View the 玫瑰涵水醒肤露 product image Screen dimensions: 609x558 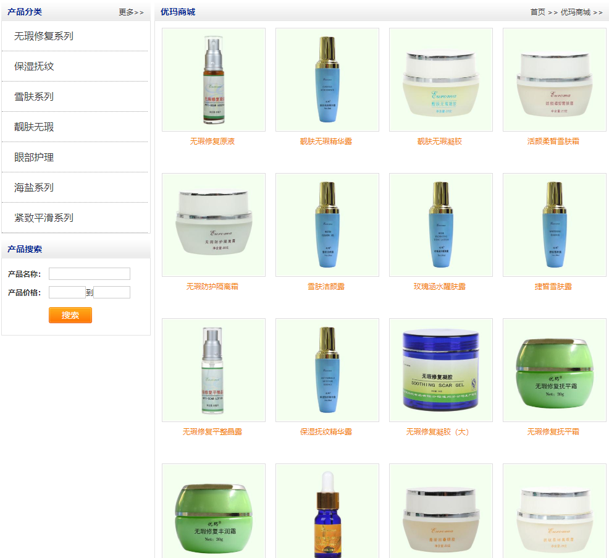tap(441, 225)
